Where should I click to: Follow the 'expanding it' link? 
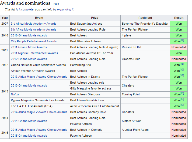tap(65, 9)
